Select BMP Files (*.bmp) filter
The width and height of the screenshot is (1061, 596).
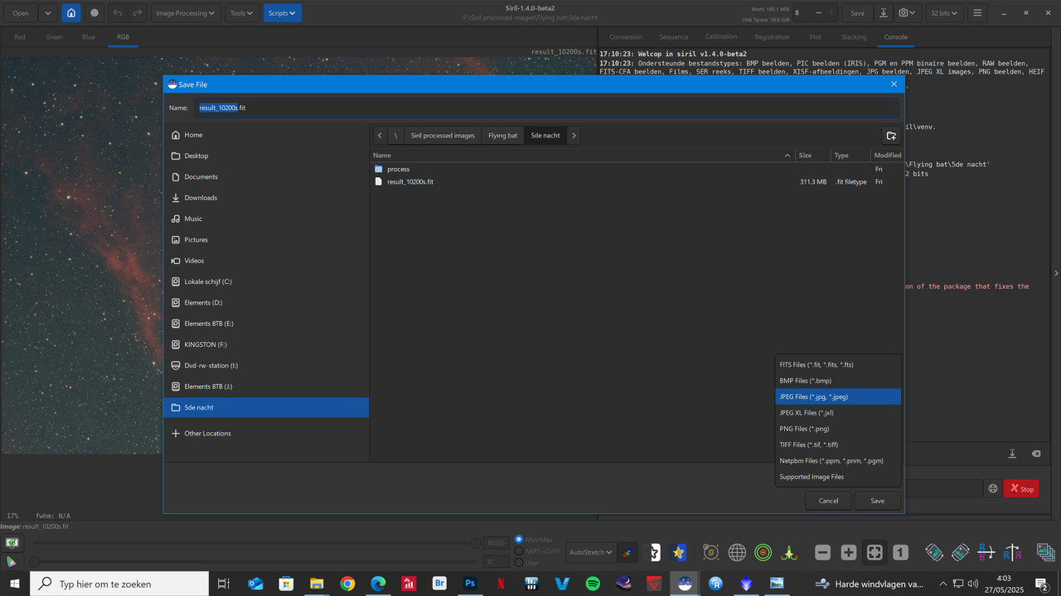tap(838, 381)
